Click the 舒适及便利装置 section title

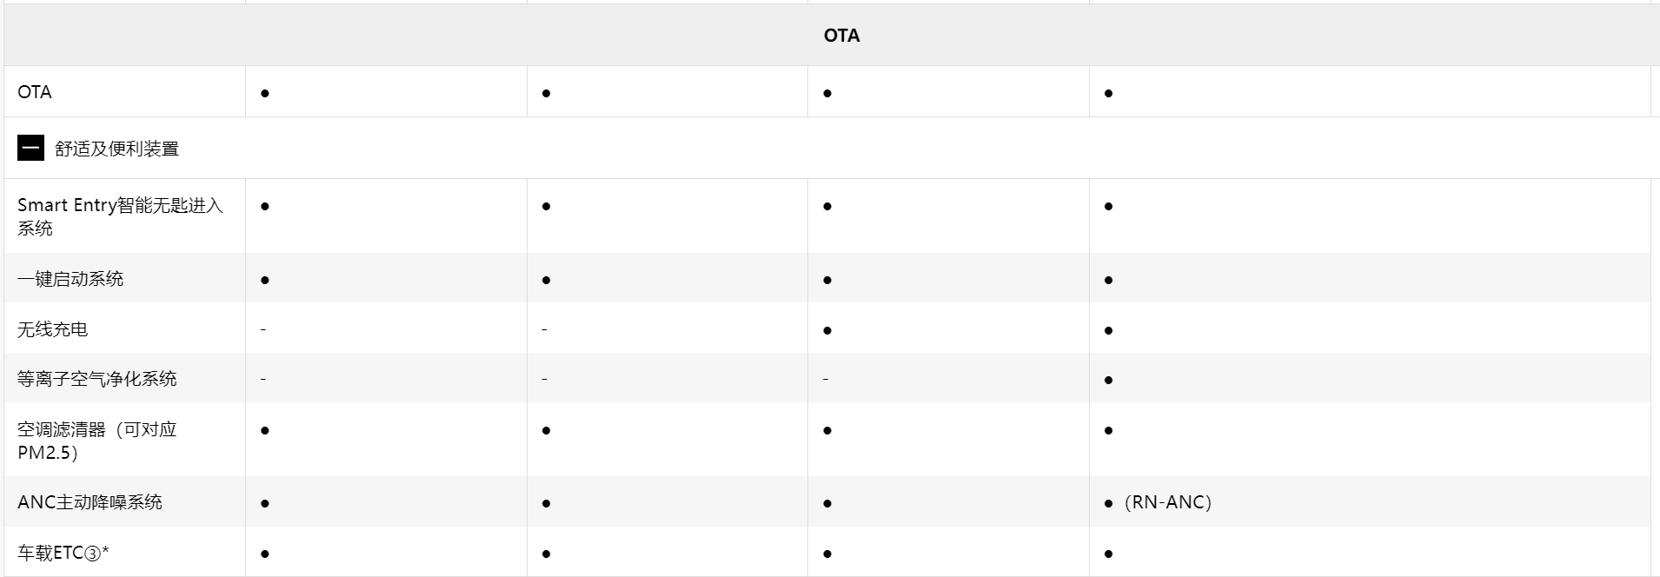click(x=116, y=149)
